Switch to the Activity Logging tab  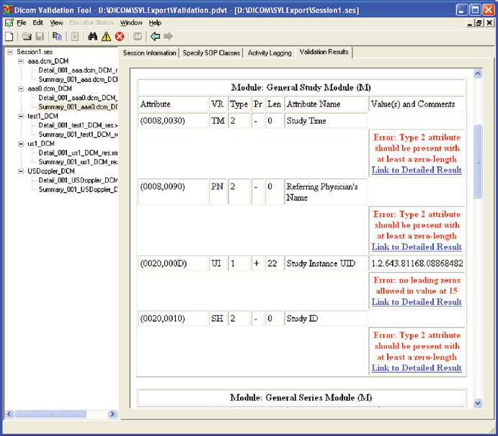point(270,53)
